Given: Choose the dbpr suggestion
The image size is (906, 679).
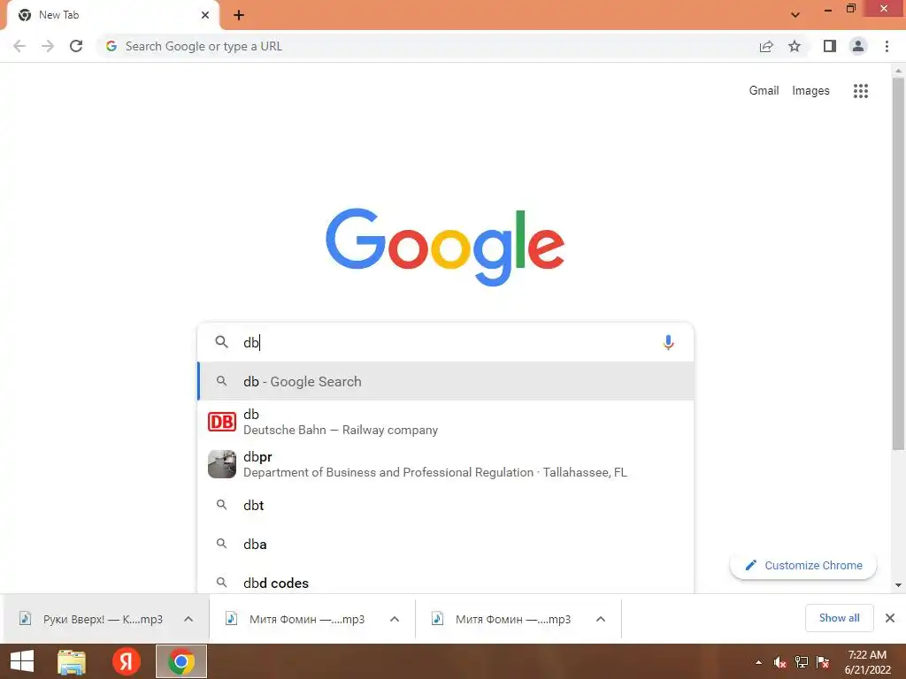Looking at the screenshot, I should click(x=446, y=464).
